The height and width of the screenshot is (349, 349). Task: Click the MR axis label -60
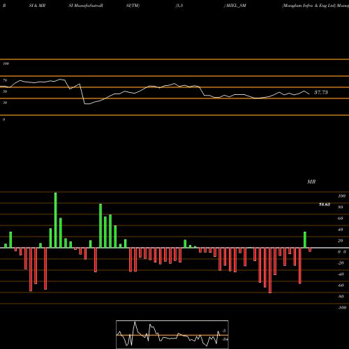pyautogui.click(x=341, y=285)
